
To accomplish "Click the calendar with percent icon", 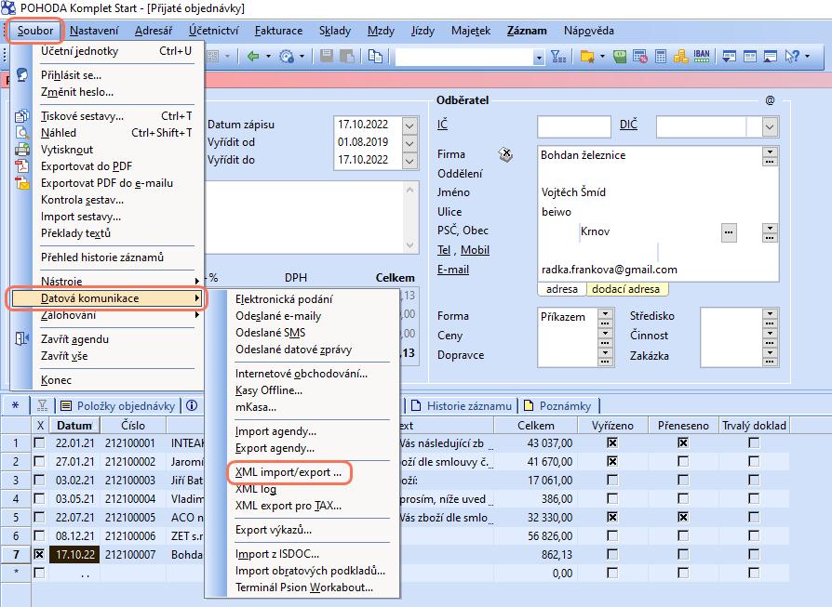I will tap(640, 56).
